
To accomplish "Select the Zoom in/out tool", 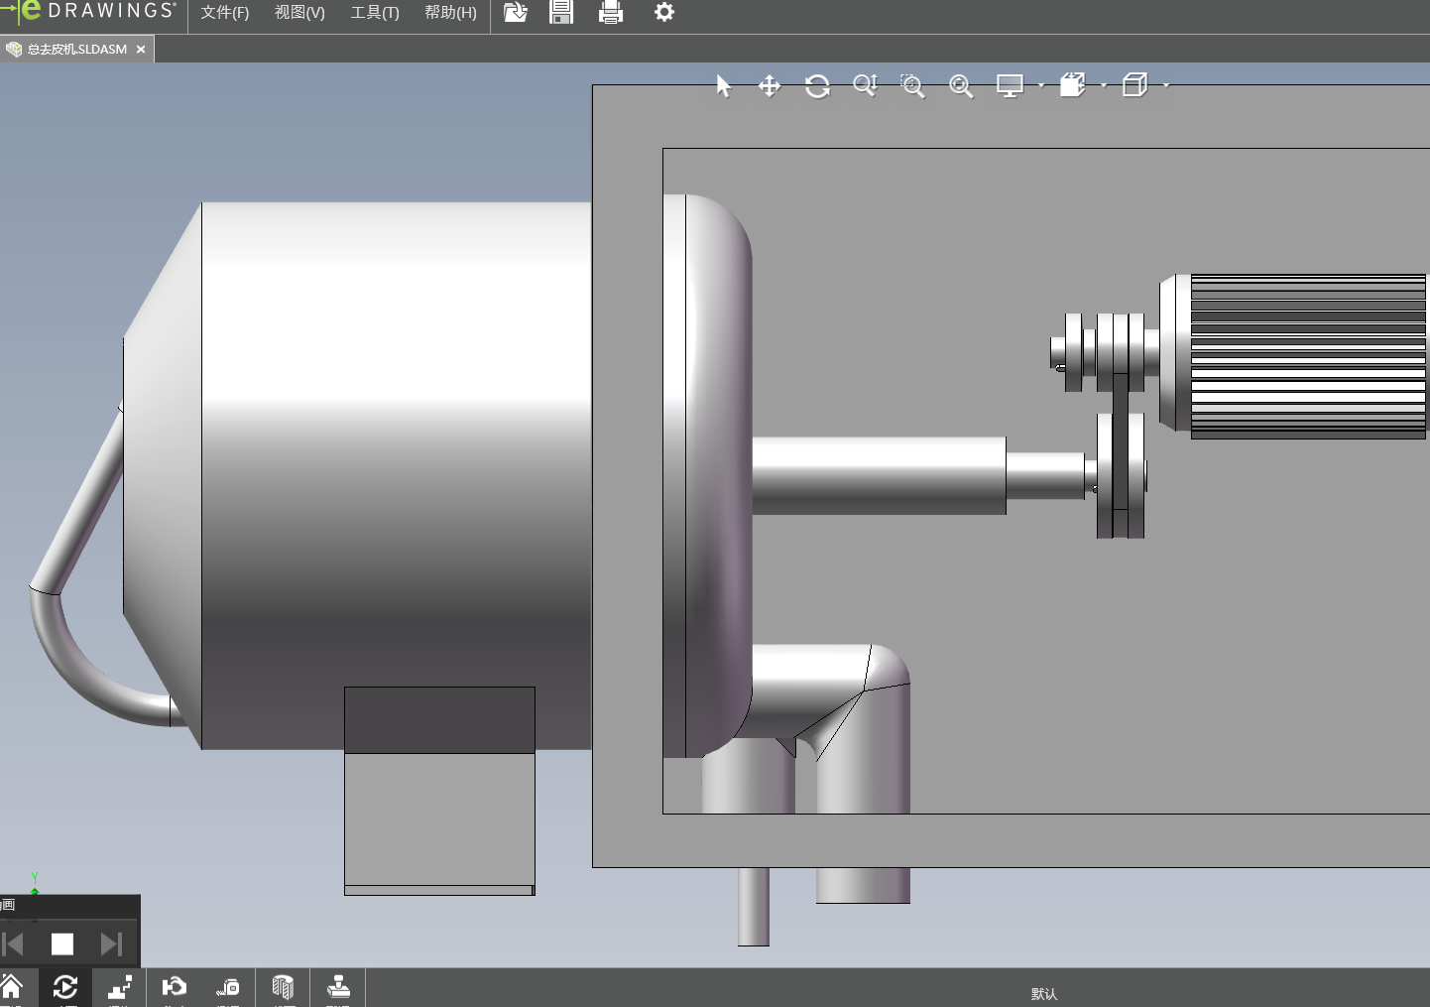I will pyautogui.click(x=865, y=86).
